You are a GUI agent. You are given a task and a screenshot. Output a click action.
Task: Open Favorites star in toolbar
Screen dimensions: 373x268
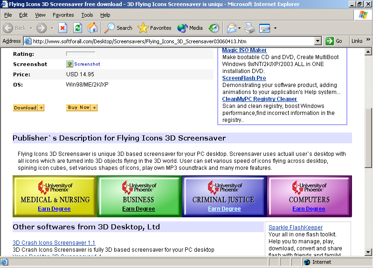tap(143, 28)
